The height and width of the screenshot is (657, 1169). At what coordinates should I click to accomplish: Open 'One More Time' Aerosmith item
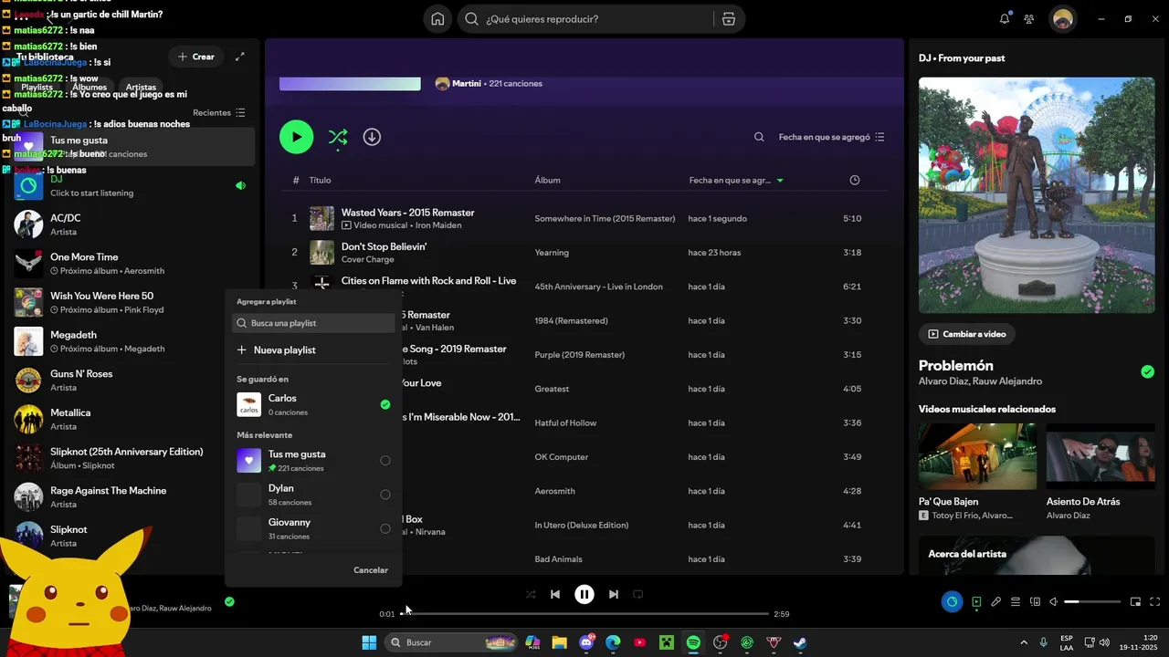click(132, 264)
